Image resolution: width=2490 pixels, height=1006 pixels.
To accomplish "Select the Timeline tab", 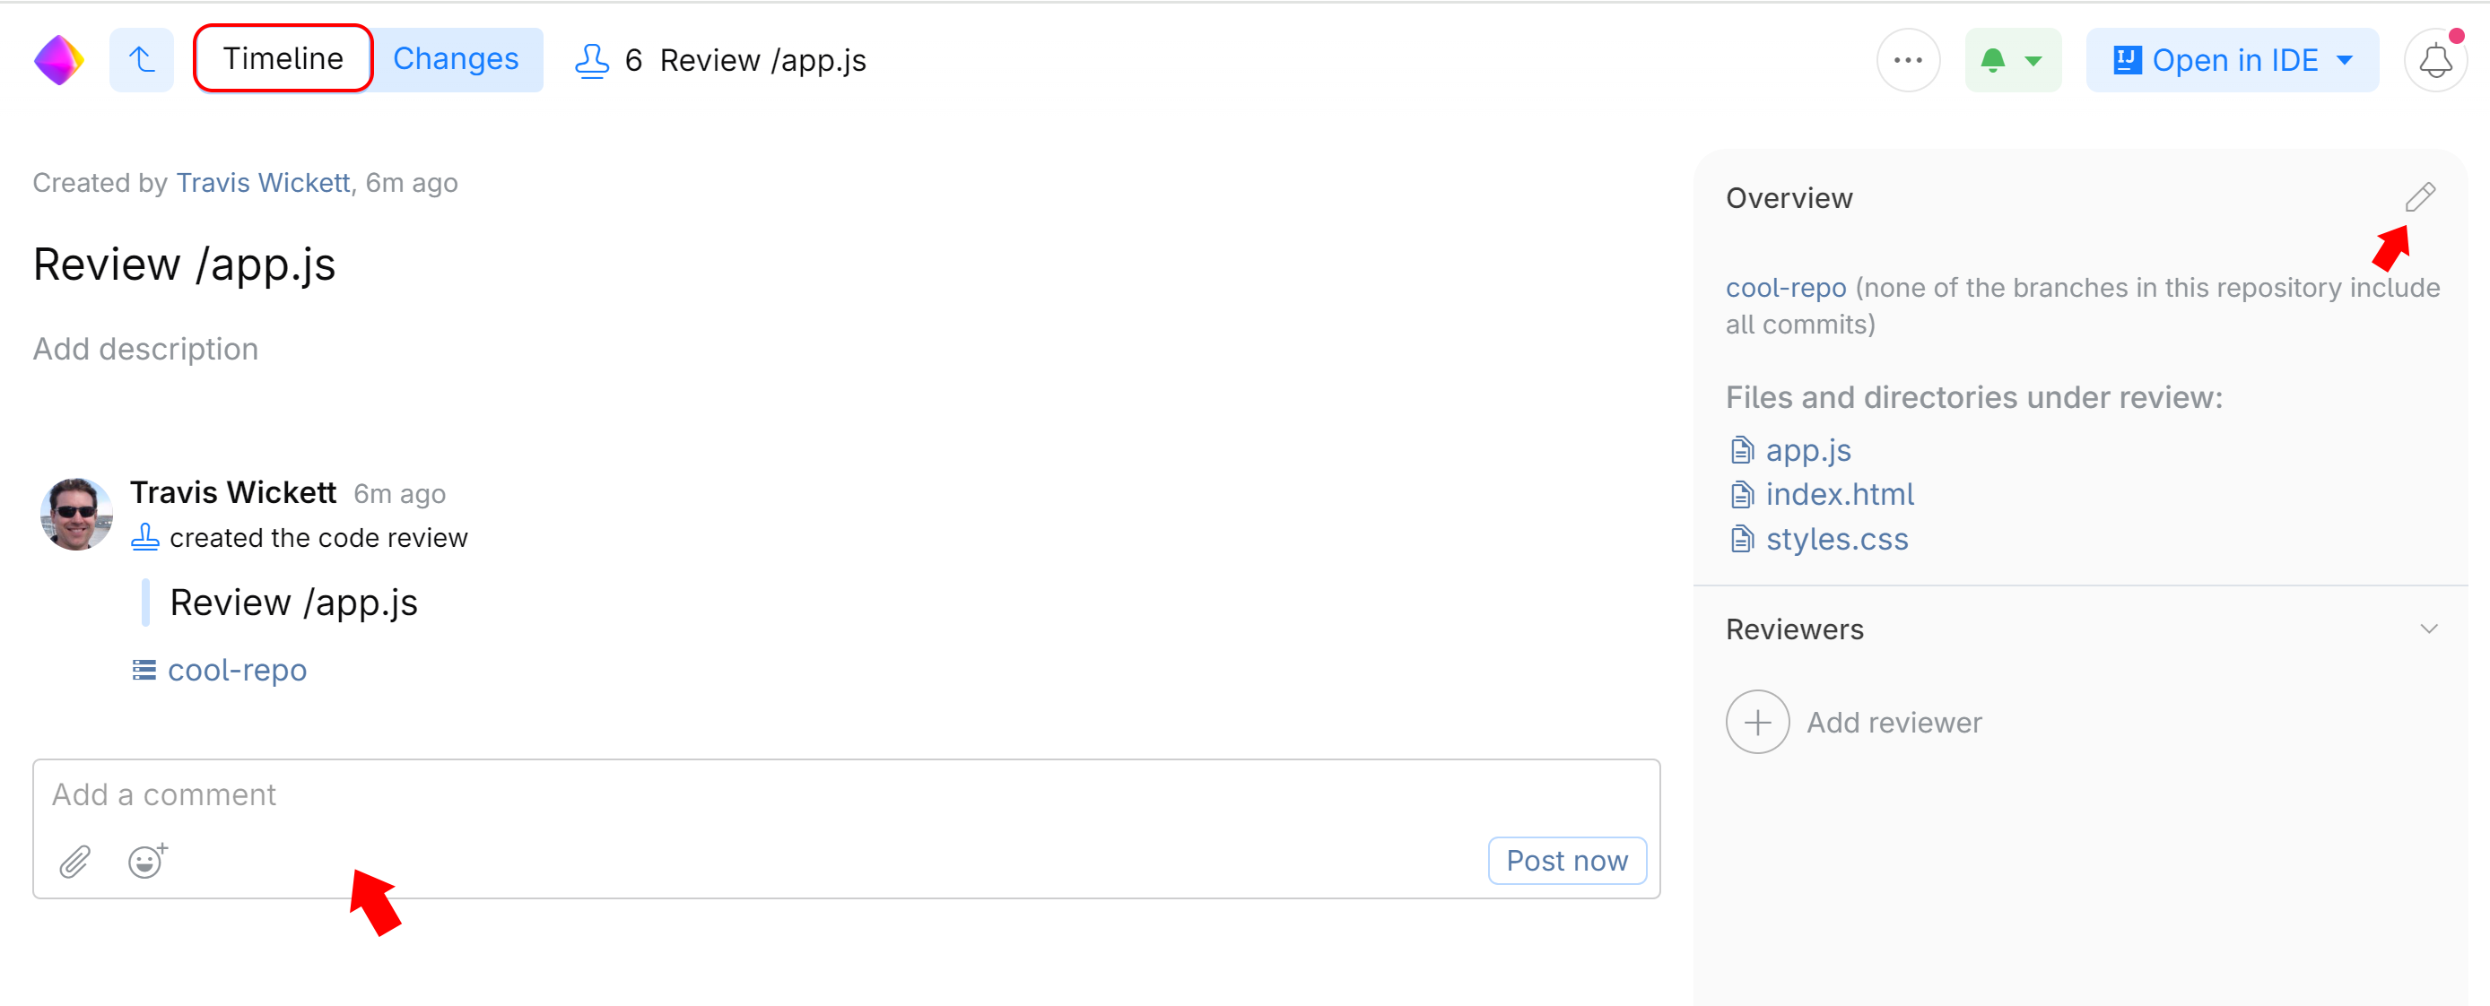I will [282, 58].
